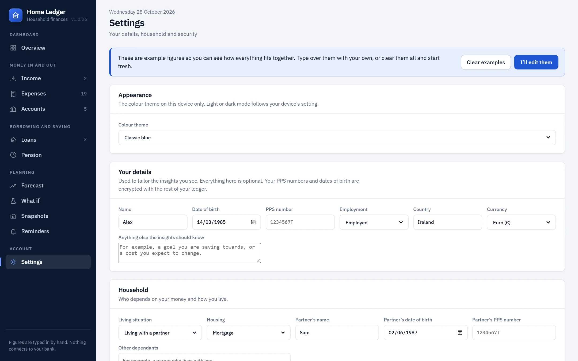Viewport: 578px width, 361px height.
Task: Click the Income download-arrow icon
Action: coord(13,78)
